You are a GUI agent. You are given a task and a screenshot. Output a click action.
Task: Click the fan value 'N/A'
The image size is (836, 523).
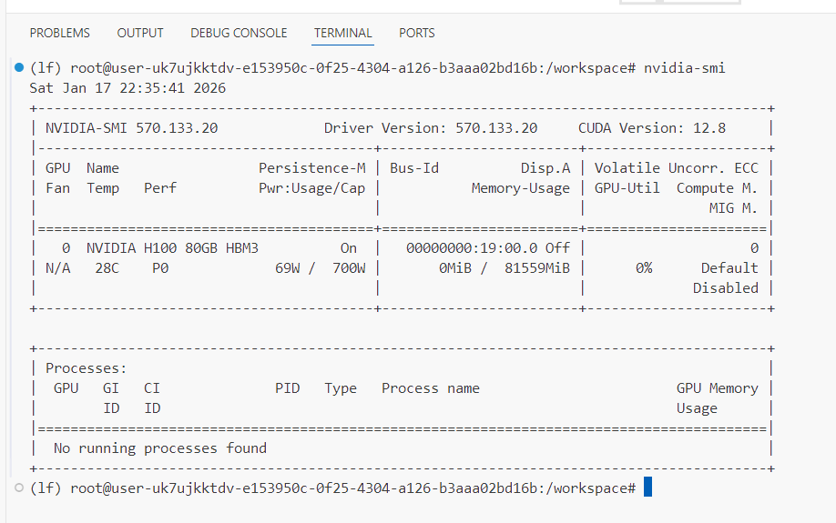pyautogui.click(x=57, y=268)
